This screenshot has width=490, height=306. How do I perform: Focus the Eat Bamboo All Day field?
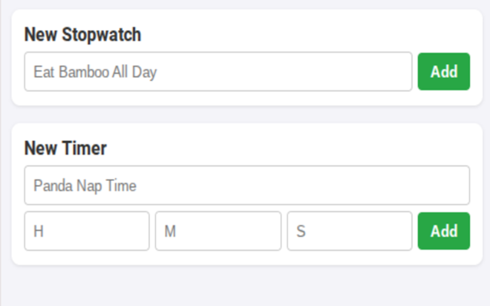click(218, 72)
